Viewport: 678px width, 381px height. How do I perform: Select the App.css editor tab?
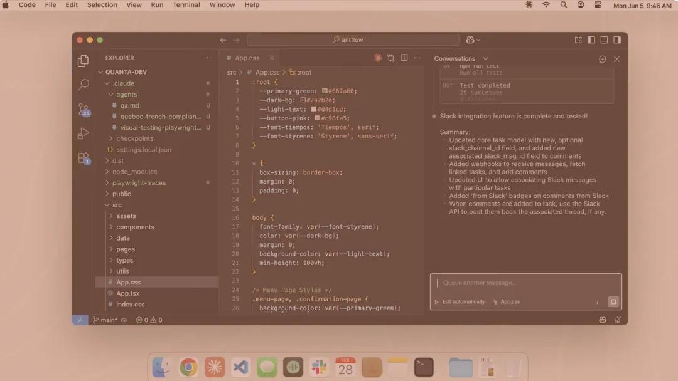pos(247,58)
